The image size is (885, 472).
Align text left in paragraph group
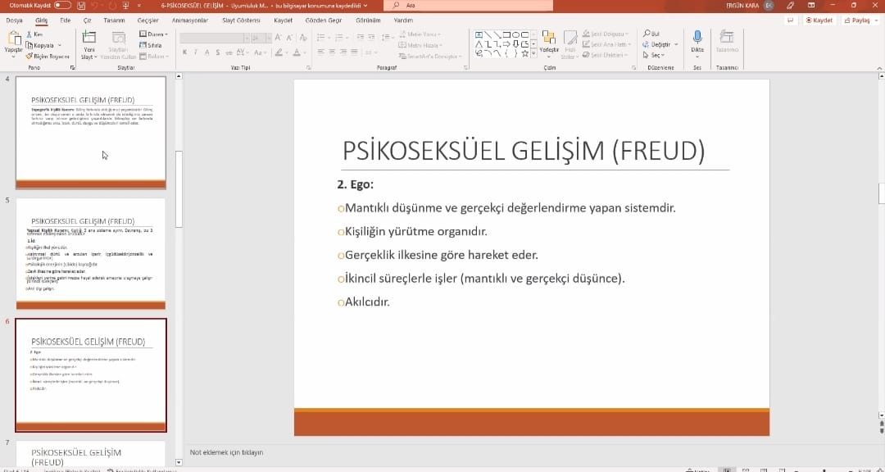pos(320,52)
